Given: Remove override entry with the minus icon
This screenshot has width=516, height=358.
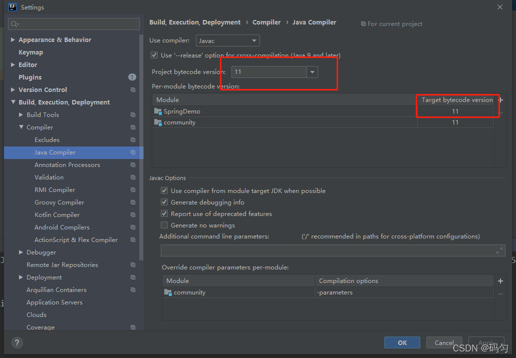Looking at the screenshot, I should point(500,294).
